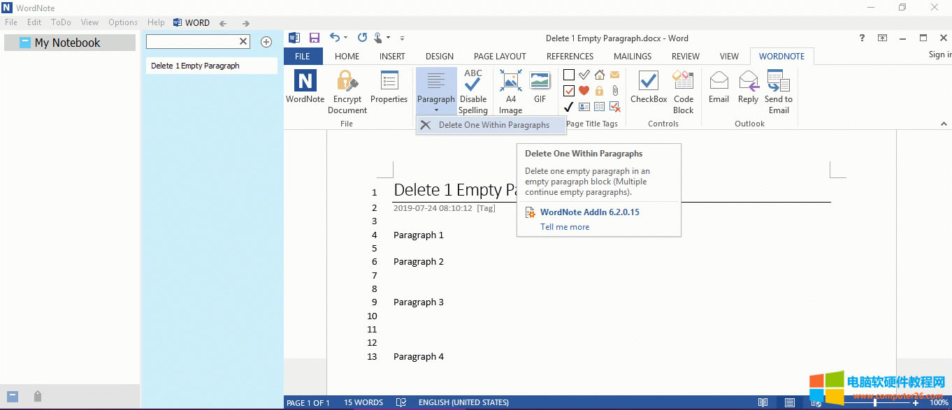Click the Disable Spelling icon
The height and width of the screenshot is (410, 952).
coord(473,91)
